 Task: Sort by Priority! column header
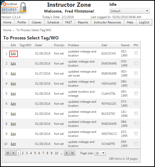coord(59,45)
